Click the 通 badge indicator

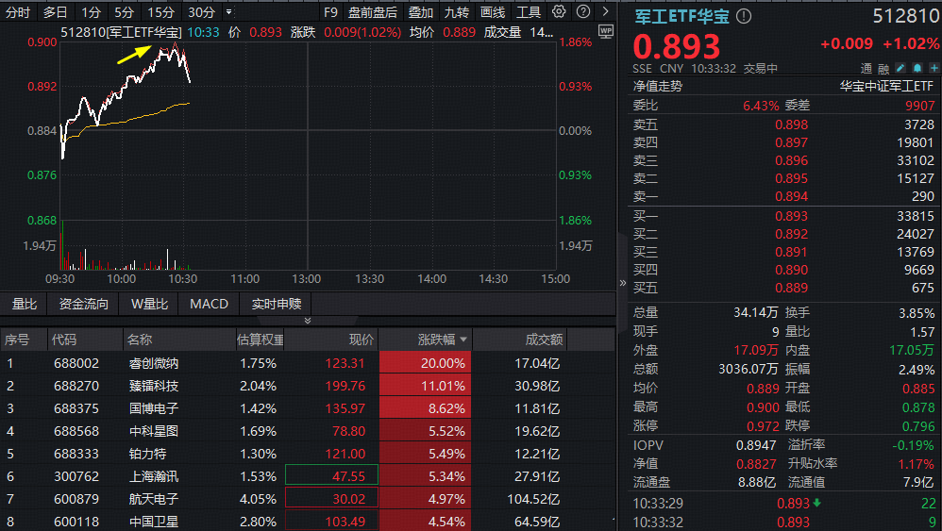tap(866, 69)
